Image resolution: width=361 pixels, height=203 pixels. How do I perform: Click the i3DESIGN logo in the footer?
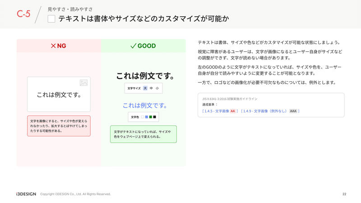coord(26,194)
